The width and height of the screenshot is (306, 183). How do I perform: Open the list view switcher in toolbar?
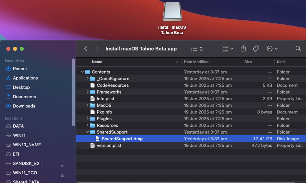coord(197,49)
